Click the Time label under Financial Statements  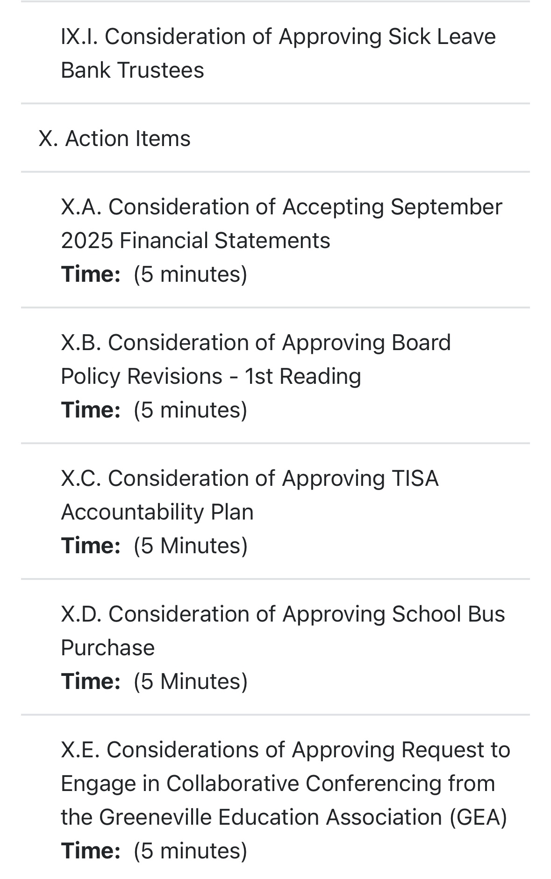pyautogui.click(x=91, y=274)
